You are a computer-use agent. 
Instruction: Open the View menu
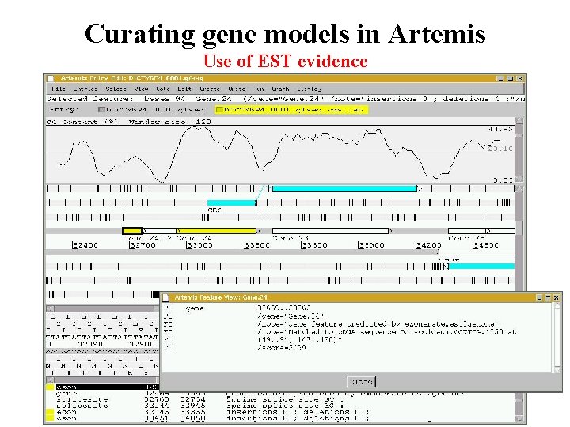(141, 89)
